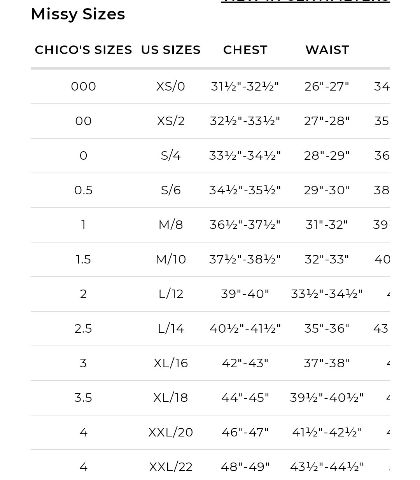Select the M/8 US size cell
Screen dimensions: 420x480
pos(171,225)
